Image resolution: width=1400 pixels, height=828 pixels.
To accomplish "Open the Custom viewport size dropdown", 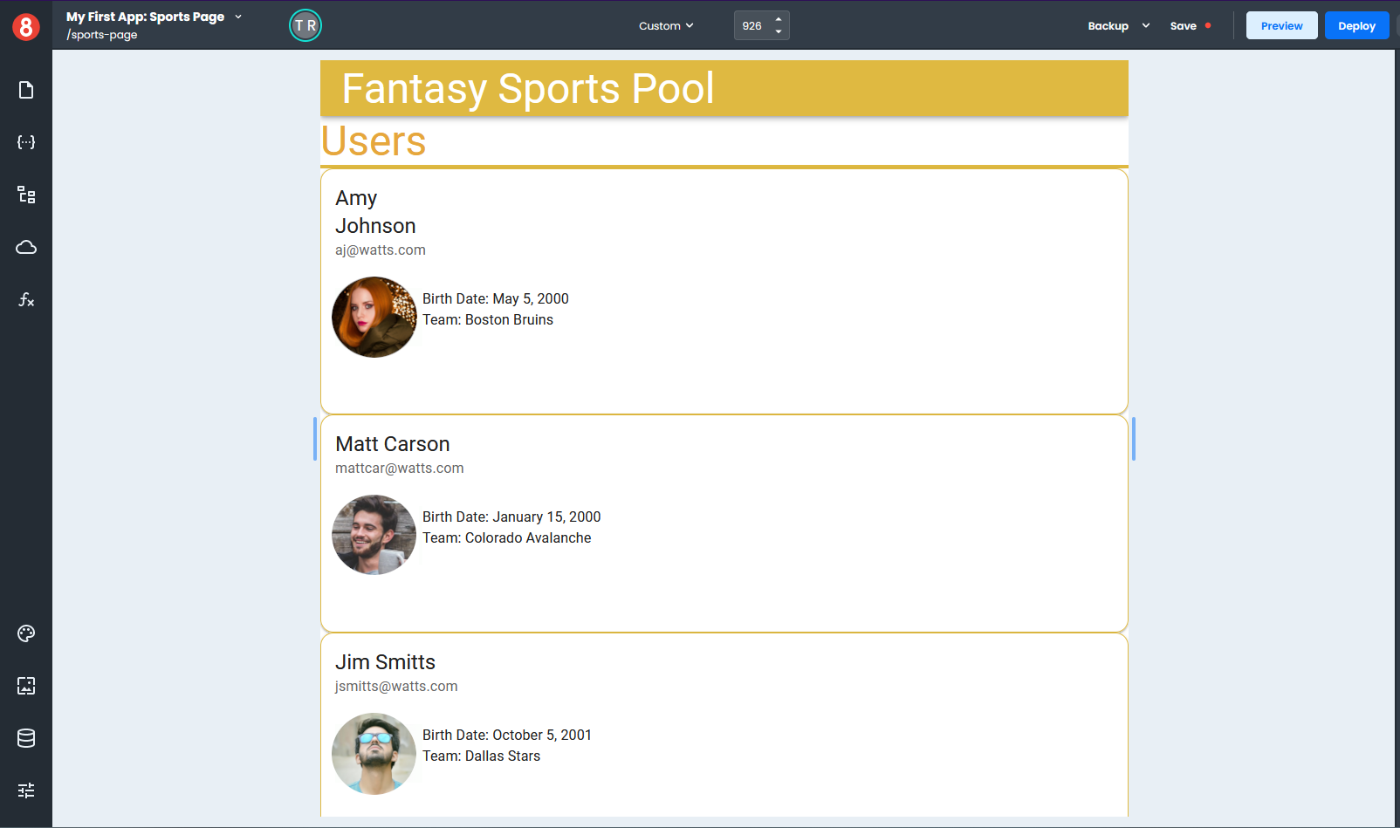I will tap(666, 26).
